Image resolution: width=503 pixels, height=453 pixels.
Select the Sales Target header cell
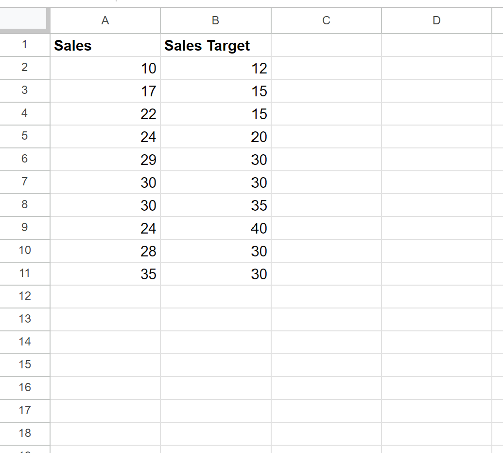point(216,45)
